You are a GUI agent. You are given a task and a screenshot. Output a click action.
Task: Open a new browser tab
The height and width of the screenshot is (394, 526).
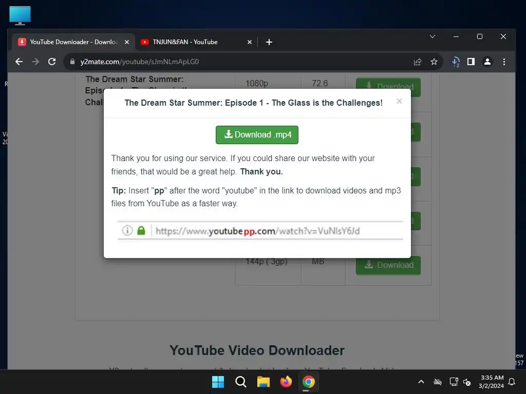point(269,42)
